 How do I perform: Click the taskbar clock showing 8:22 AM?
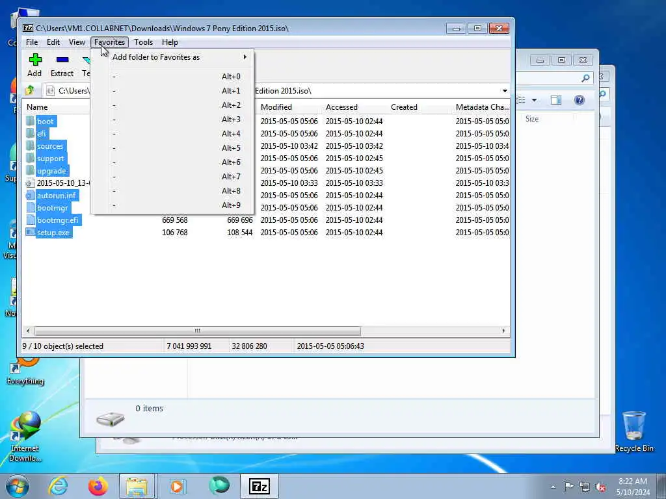[633, 487]
